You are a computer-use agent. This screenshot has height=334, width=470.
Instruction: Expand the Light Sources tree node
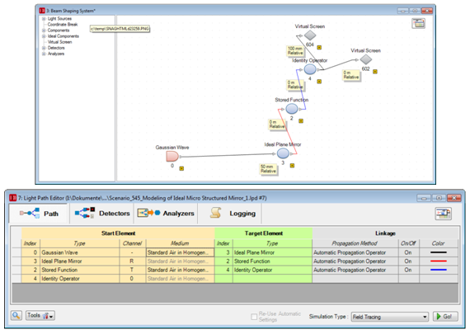[44, 19]
